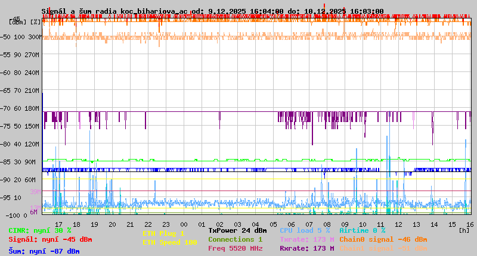Screen dimensions: 477x256
Task: Click the '-75 50 150M' y-axis label
Action: coord(20,126)
